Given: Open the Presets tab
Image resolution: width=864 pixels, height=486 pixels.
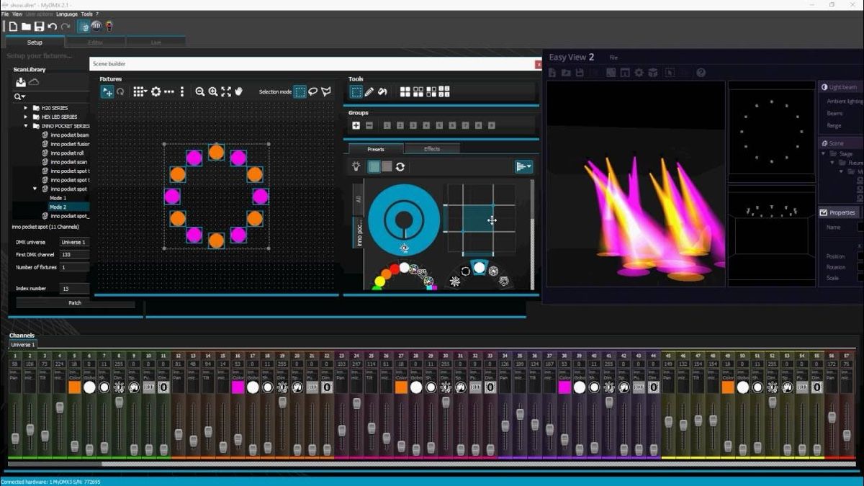Looking at the screenshot, I should [375, 149].
